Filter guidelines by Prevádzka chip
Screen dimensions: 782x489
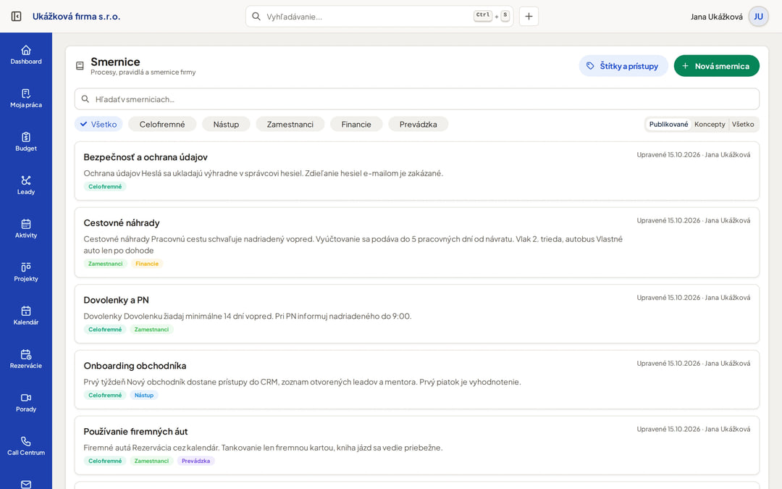click(x=418, y=125)
